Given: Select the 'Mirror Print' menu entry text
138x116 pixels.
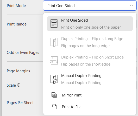Looking at the screenshot, I should (x=72, y=95).
